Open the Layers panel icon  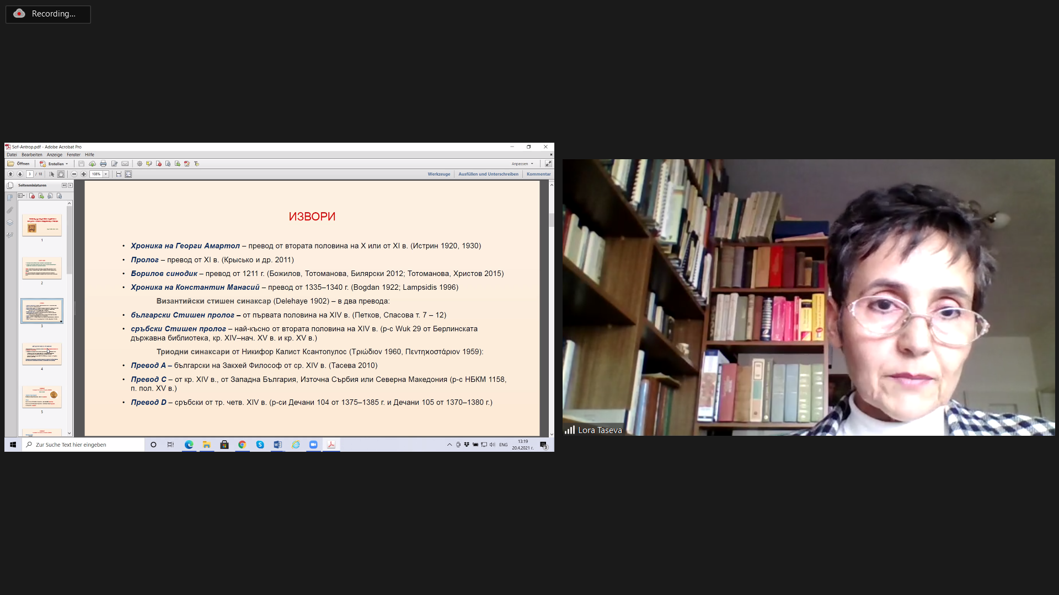click(x=10, y=223)
